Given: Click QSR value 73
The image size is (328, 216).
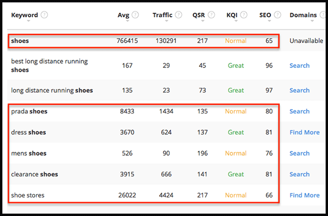Looking at the screenshot, I should point(202,90).
